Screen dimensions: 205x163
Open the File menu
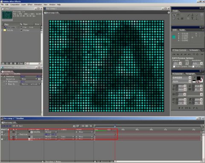[x=2, y=5]
